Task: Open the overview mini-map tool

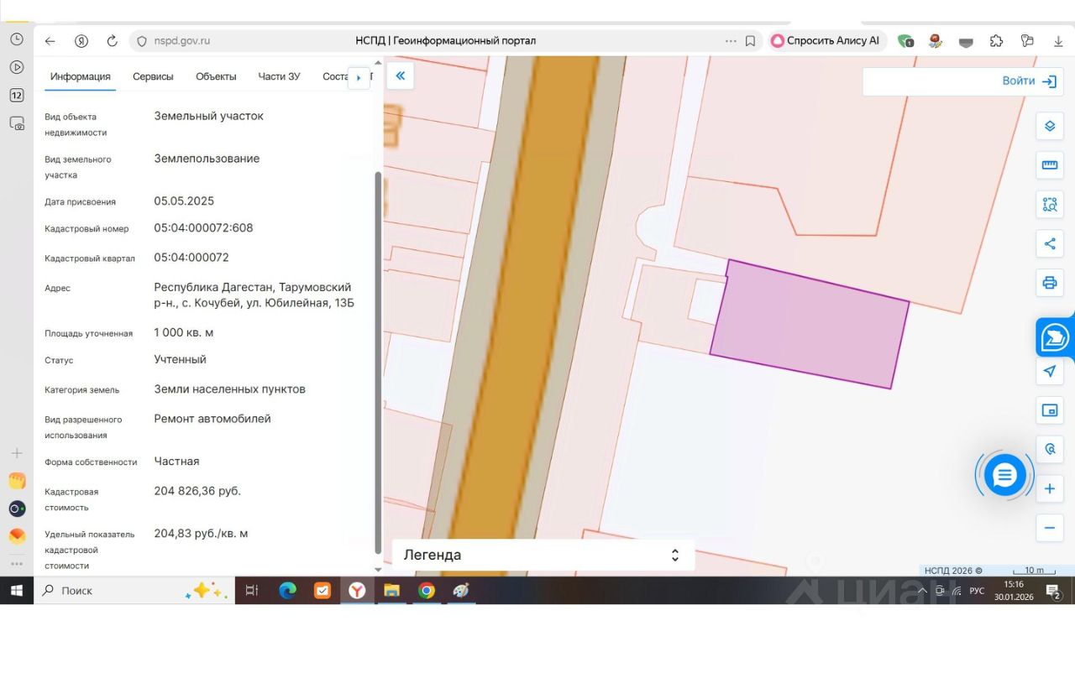Action: pyautogui.click(x=1049, y=410)
